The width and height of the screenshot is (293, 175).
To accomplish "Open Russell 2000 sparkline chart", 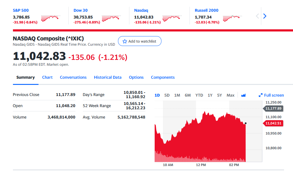I will (232, 18).
